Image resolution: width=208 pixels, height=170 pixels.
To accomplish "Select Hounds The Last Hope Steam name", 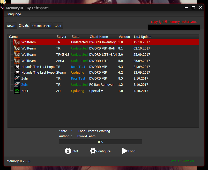I will click(x=38, y=73).
